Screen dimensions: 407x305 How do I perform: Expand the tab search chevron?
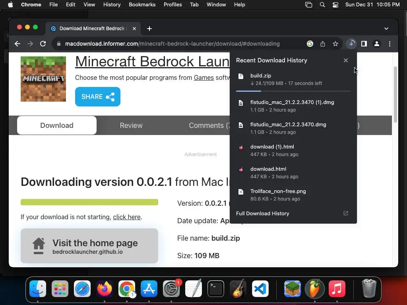click(x=386, y=29)
